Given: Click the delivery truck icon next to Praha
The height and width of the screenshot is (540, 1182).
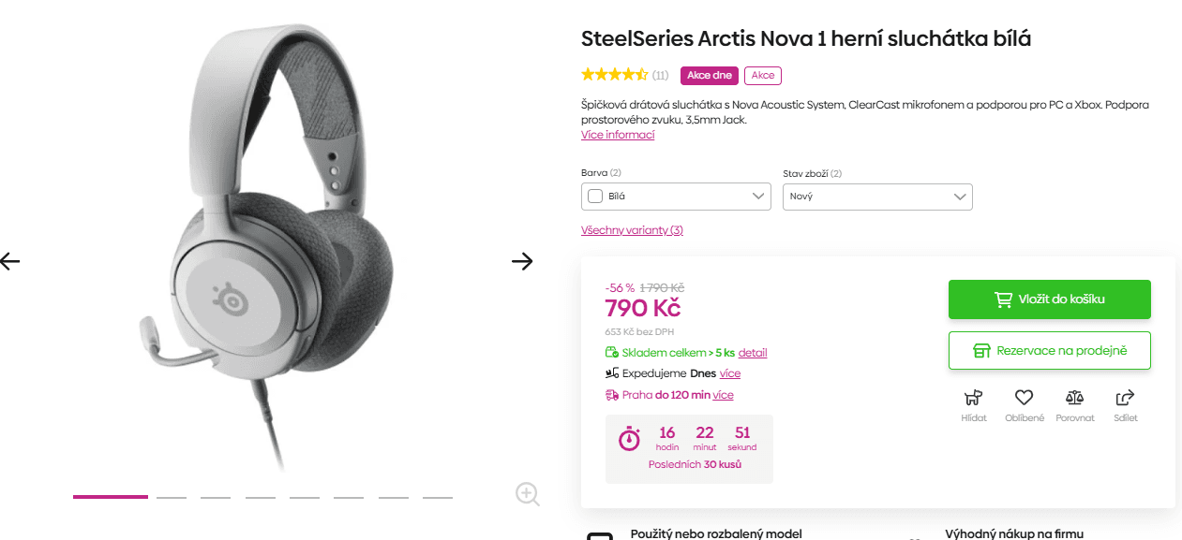Looking at the screenshot, I should [x=613, y=394].
